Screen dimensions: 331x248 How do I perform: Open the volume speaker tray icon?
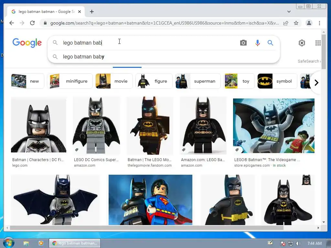pos(298,243)
